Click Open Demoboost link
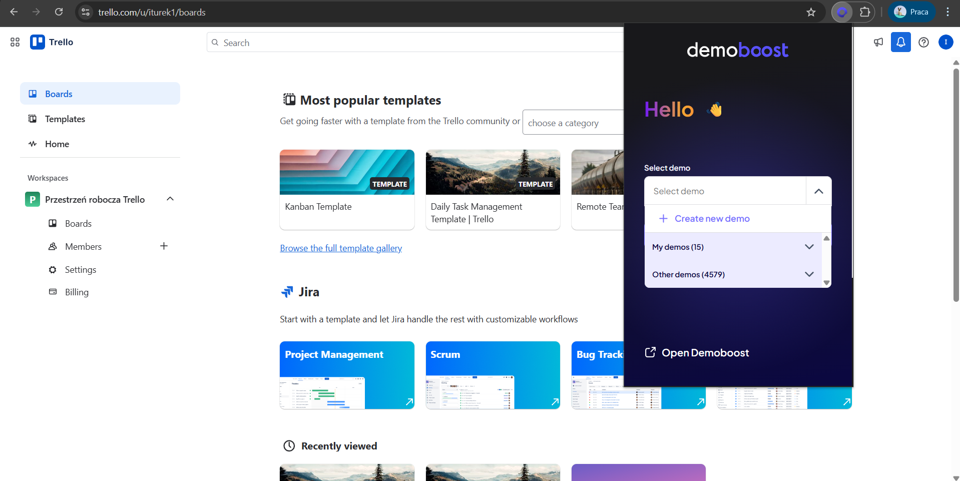This screenshot has height=481, width=960. [697, 352]
